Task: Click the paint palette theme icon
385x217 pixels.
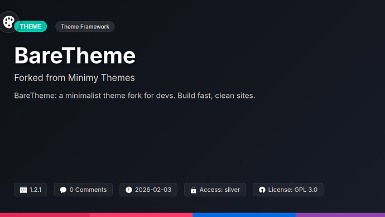Action: [x=9, y=22]
